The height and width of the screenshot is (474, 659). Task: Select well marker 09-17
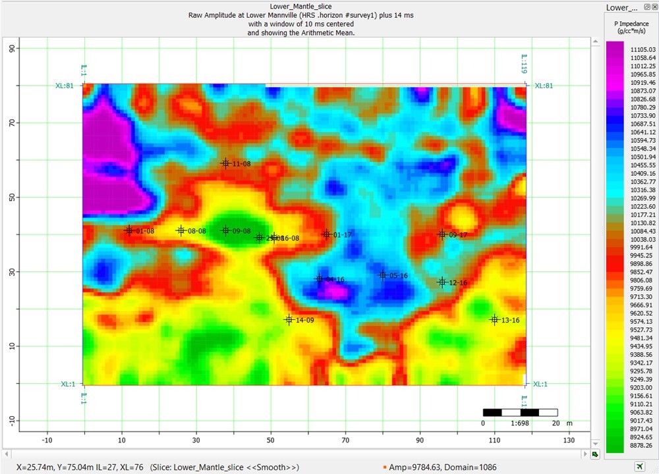coord(442,234)
